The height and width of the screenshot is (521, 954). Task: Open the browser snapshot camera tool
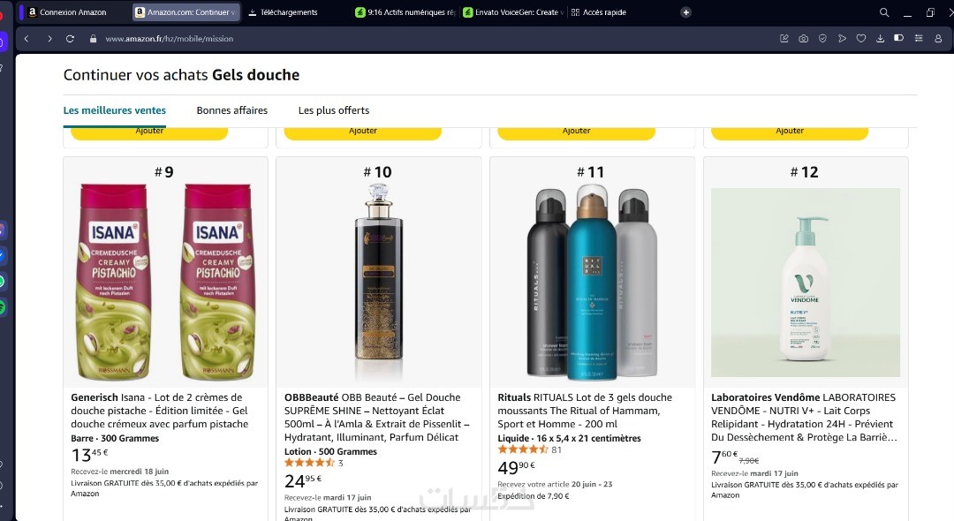point(803,39)
